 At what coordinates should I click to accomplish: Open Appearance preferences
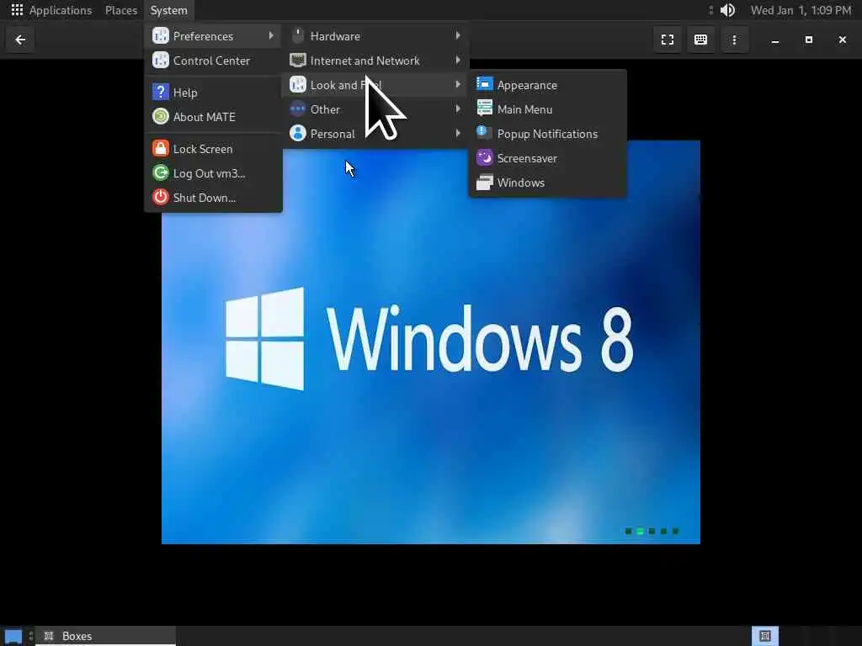pos(547,85)
